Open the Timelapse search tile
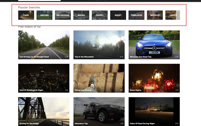The image size is (201, 126). tap(136, 15)
